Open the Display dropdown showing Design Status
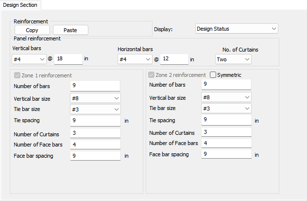This screenshot has height=201, width=307. tap(236, 29)
